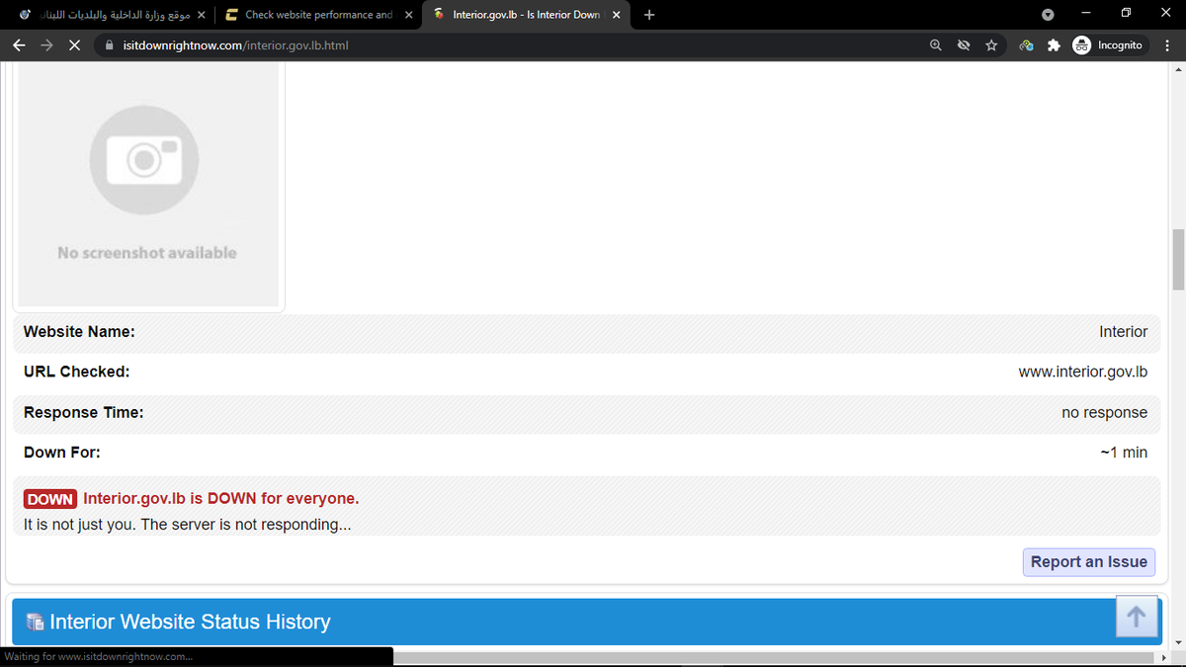Image resolution: width=1186 pixels, height=667 pixels.
Task: Select the Interior.gov.lb - Is Interior Down tab
Action: pyautogui.click(x=525, y=15)
